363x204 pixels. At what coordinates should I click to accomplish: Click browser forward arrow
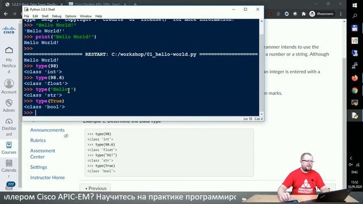(14, 14)
